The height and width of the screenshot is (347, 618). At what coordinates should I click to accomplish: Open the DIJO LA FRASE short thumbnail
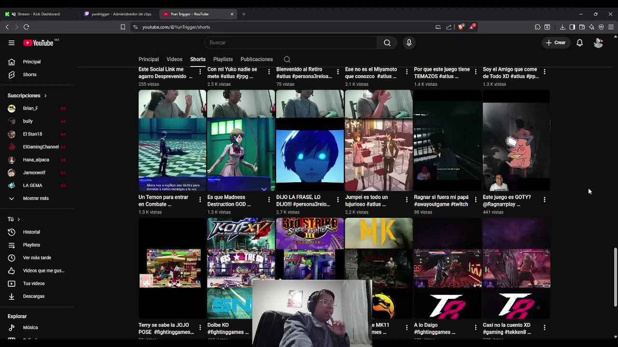(x=310, y=140)
